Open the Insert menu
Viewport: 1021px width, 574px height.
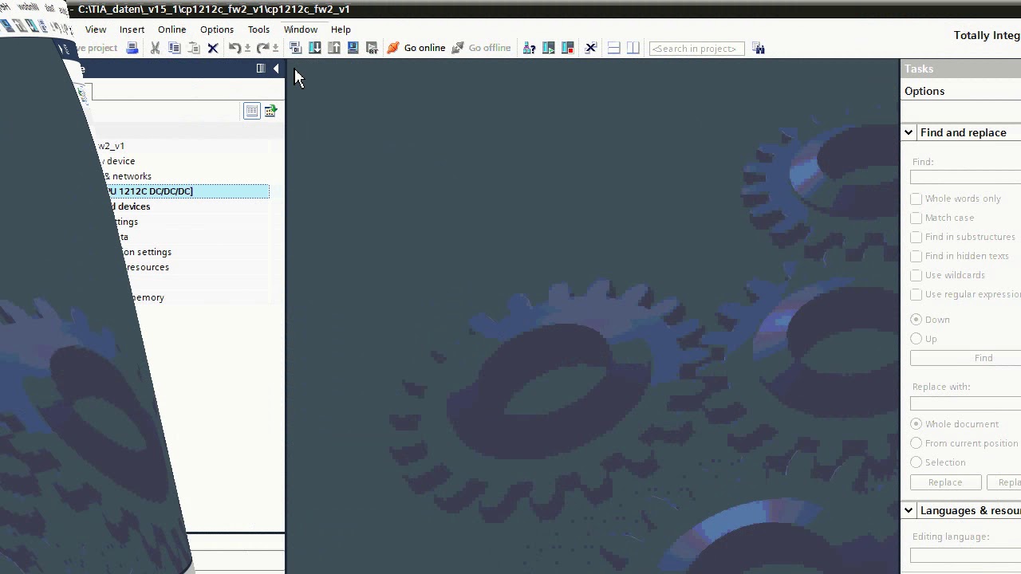(x=132, y=29)
